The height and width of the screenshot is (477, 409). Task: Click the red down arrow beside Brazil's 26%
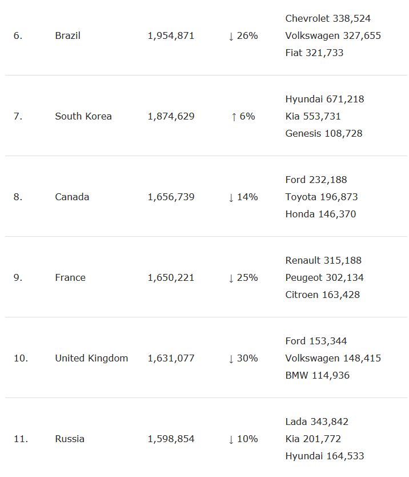pos(231,36)
